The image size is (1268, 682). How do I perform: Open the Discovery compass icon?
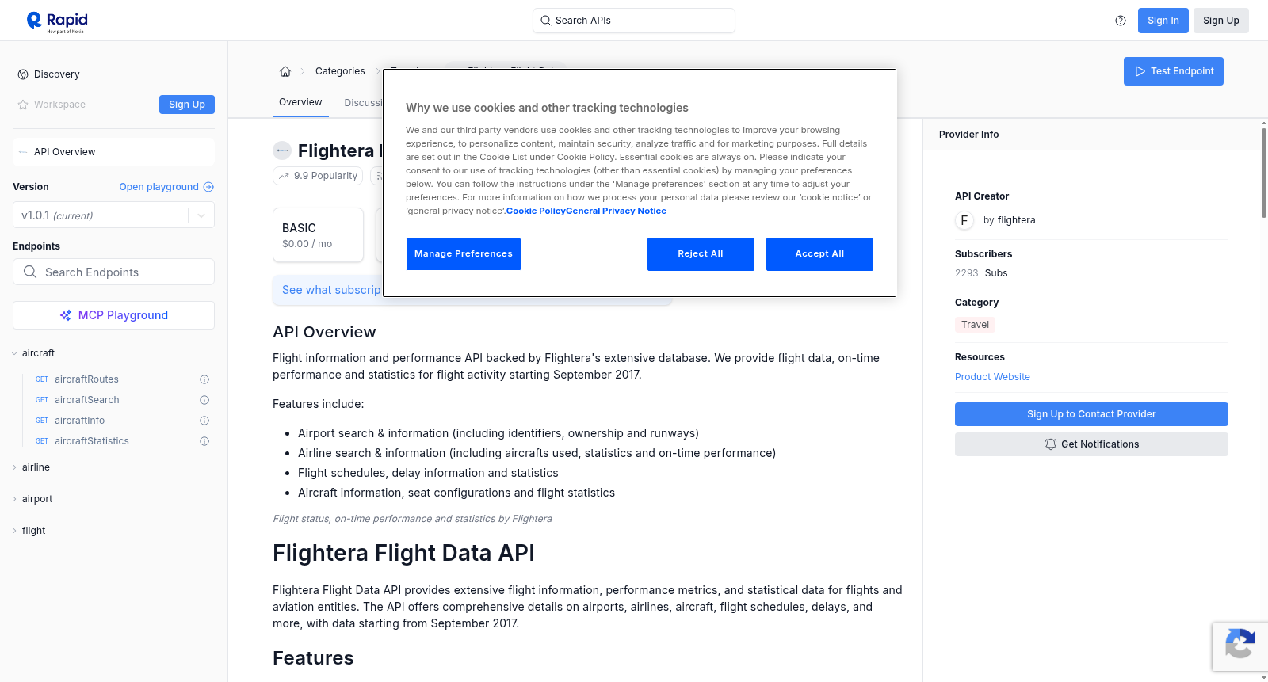coord(23,74)
